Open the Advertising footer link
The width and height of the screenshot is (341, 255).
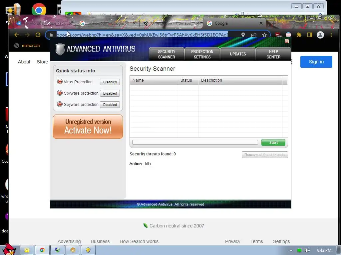pos(69,241)
